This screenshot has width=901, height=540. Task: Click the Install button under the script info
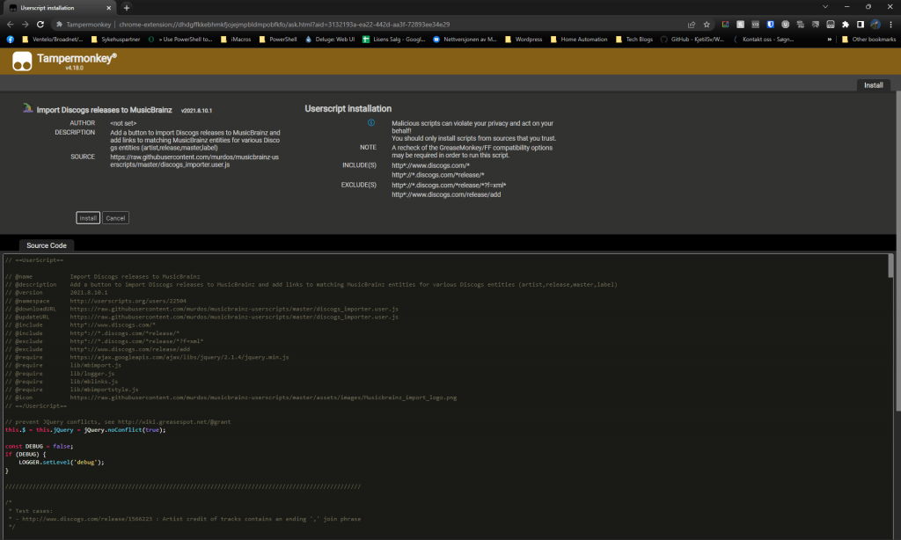(x=88, y=218)
